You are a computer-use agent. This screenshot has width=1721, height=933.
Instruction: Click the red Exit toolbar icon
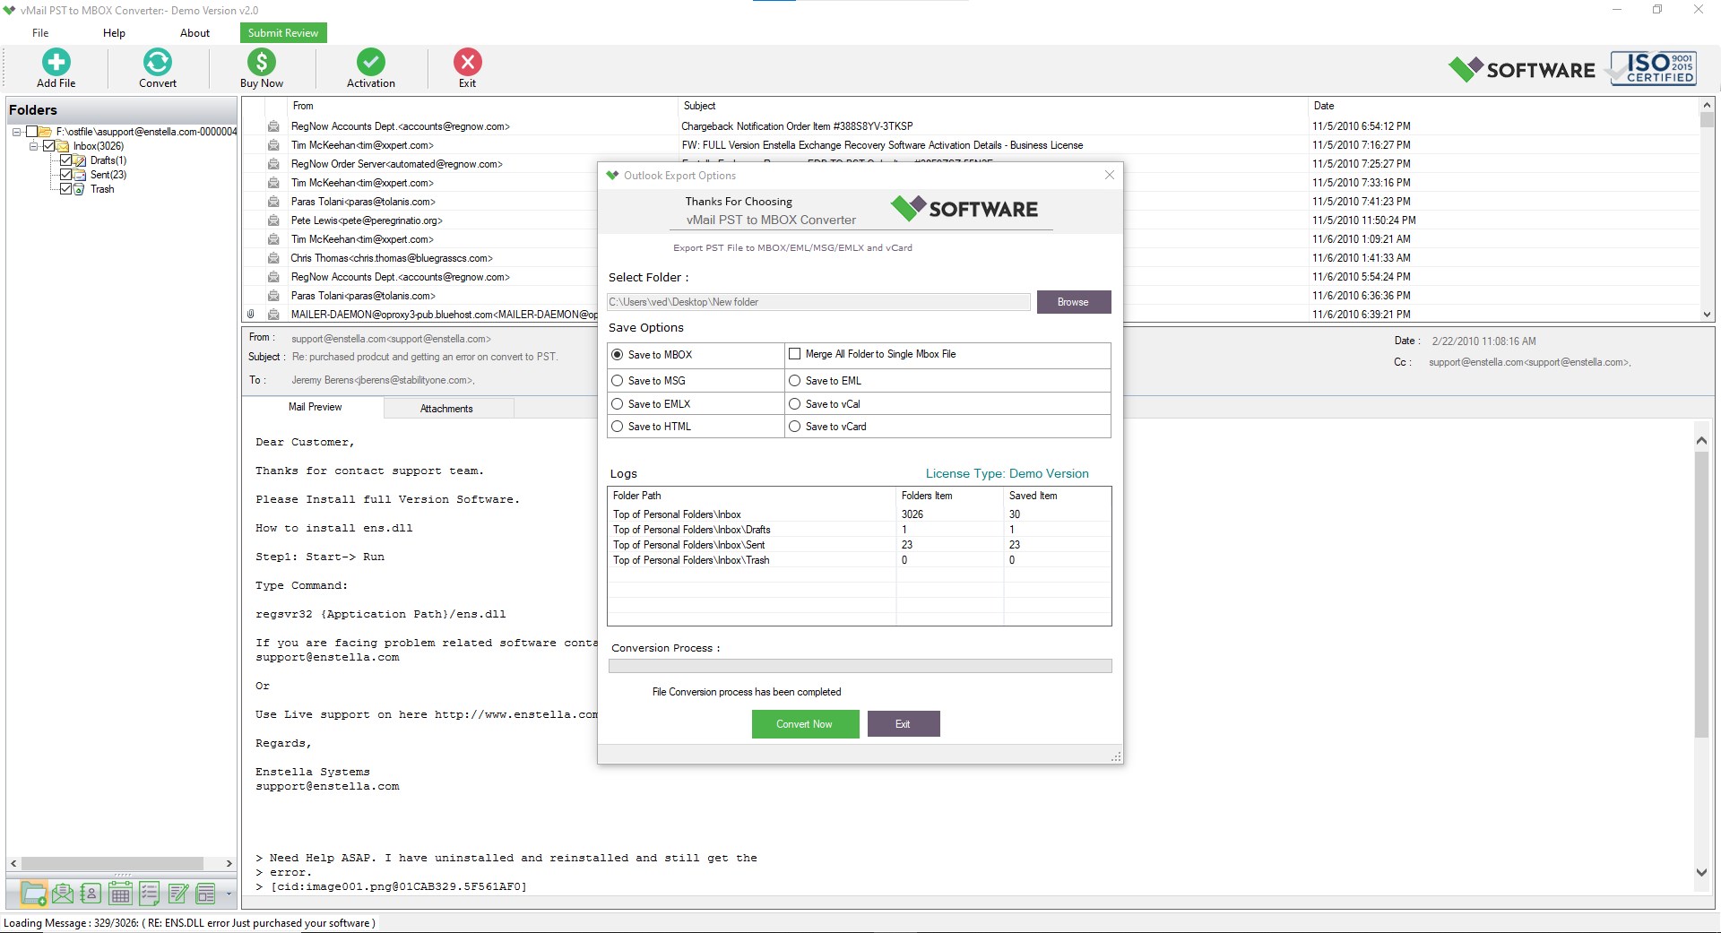tap(468, 62)
